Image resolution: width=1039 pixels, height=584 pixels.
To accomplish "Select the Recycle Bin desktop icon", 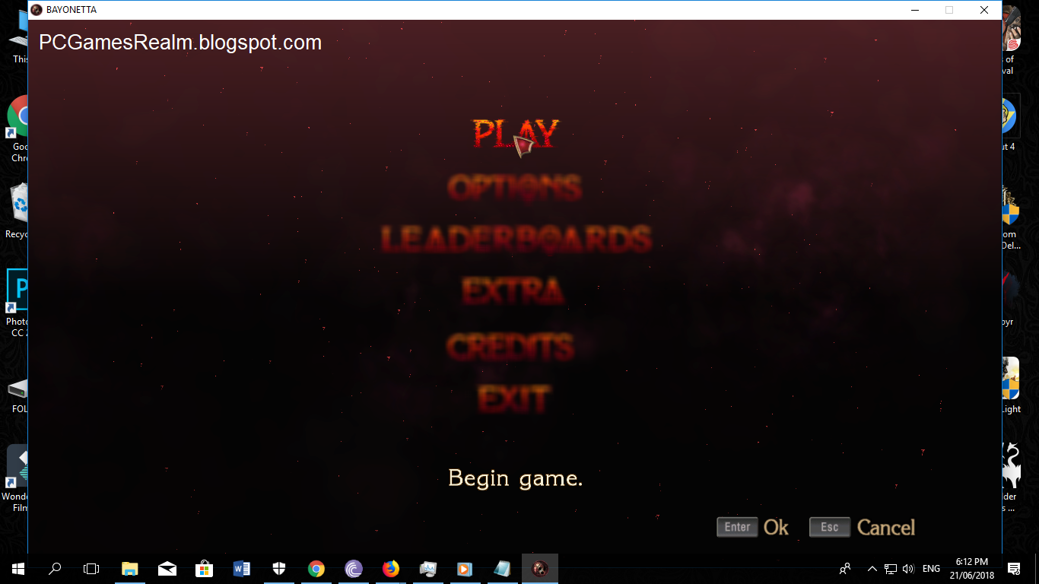I will [17, 211].
